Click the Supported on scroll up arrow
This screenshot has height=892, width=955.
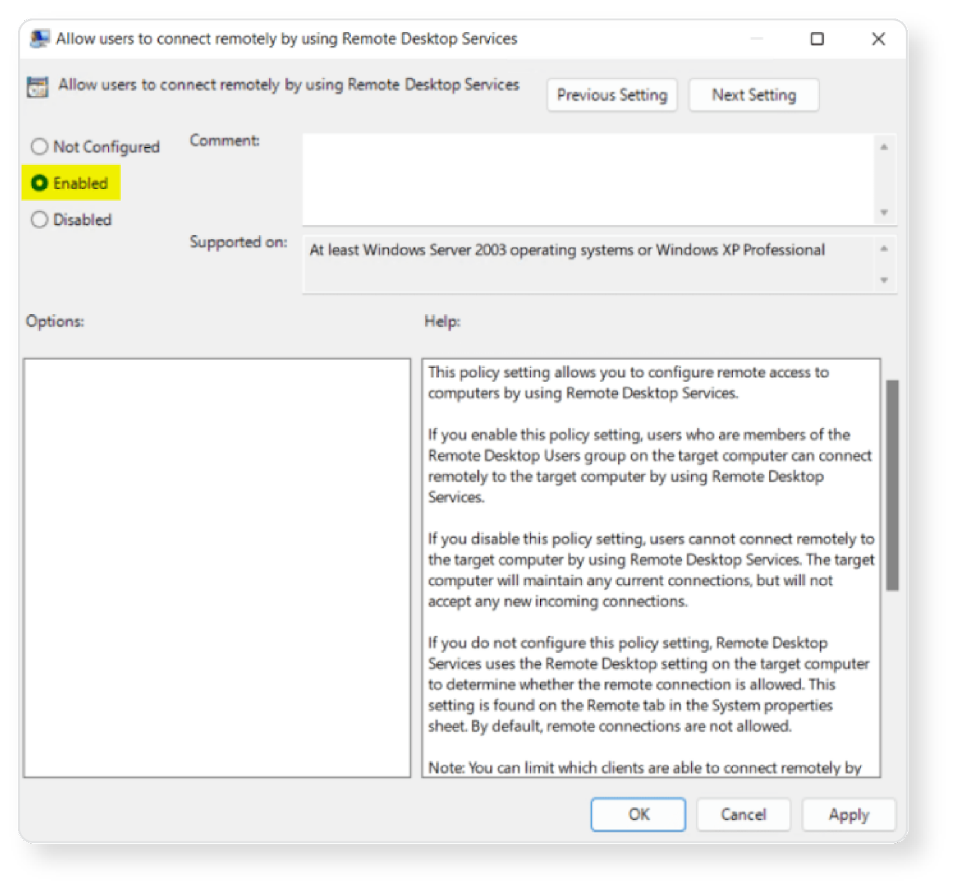(884, 249)
